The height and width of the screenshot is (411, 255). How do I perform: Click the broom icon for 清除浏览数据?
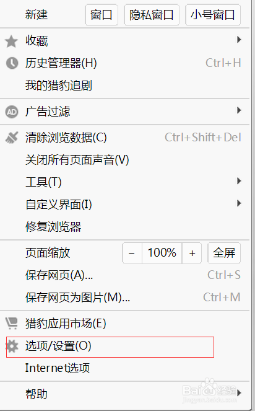tap(12, 138)
